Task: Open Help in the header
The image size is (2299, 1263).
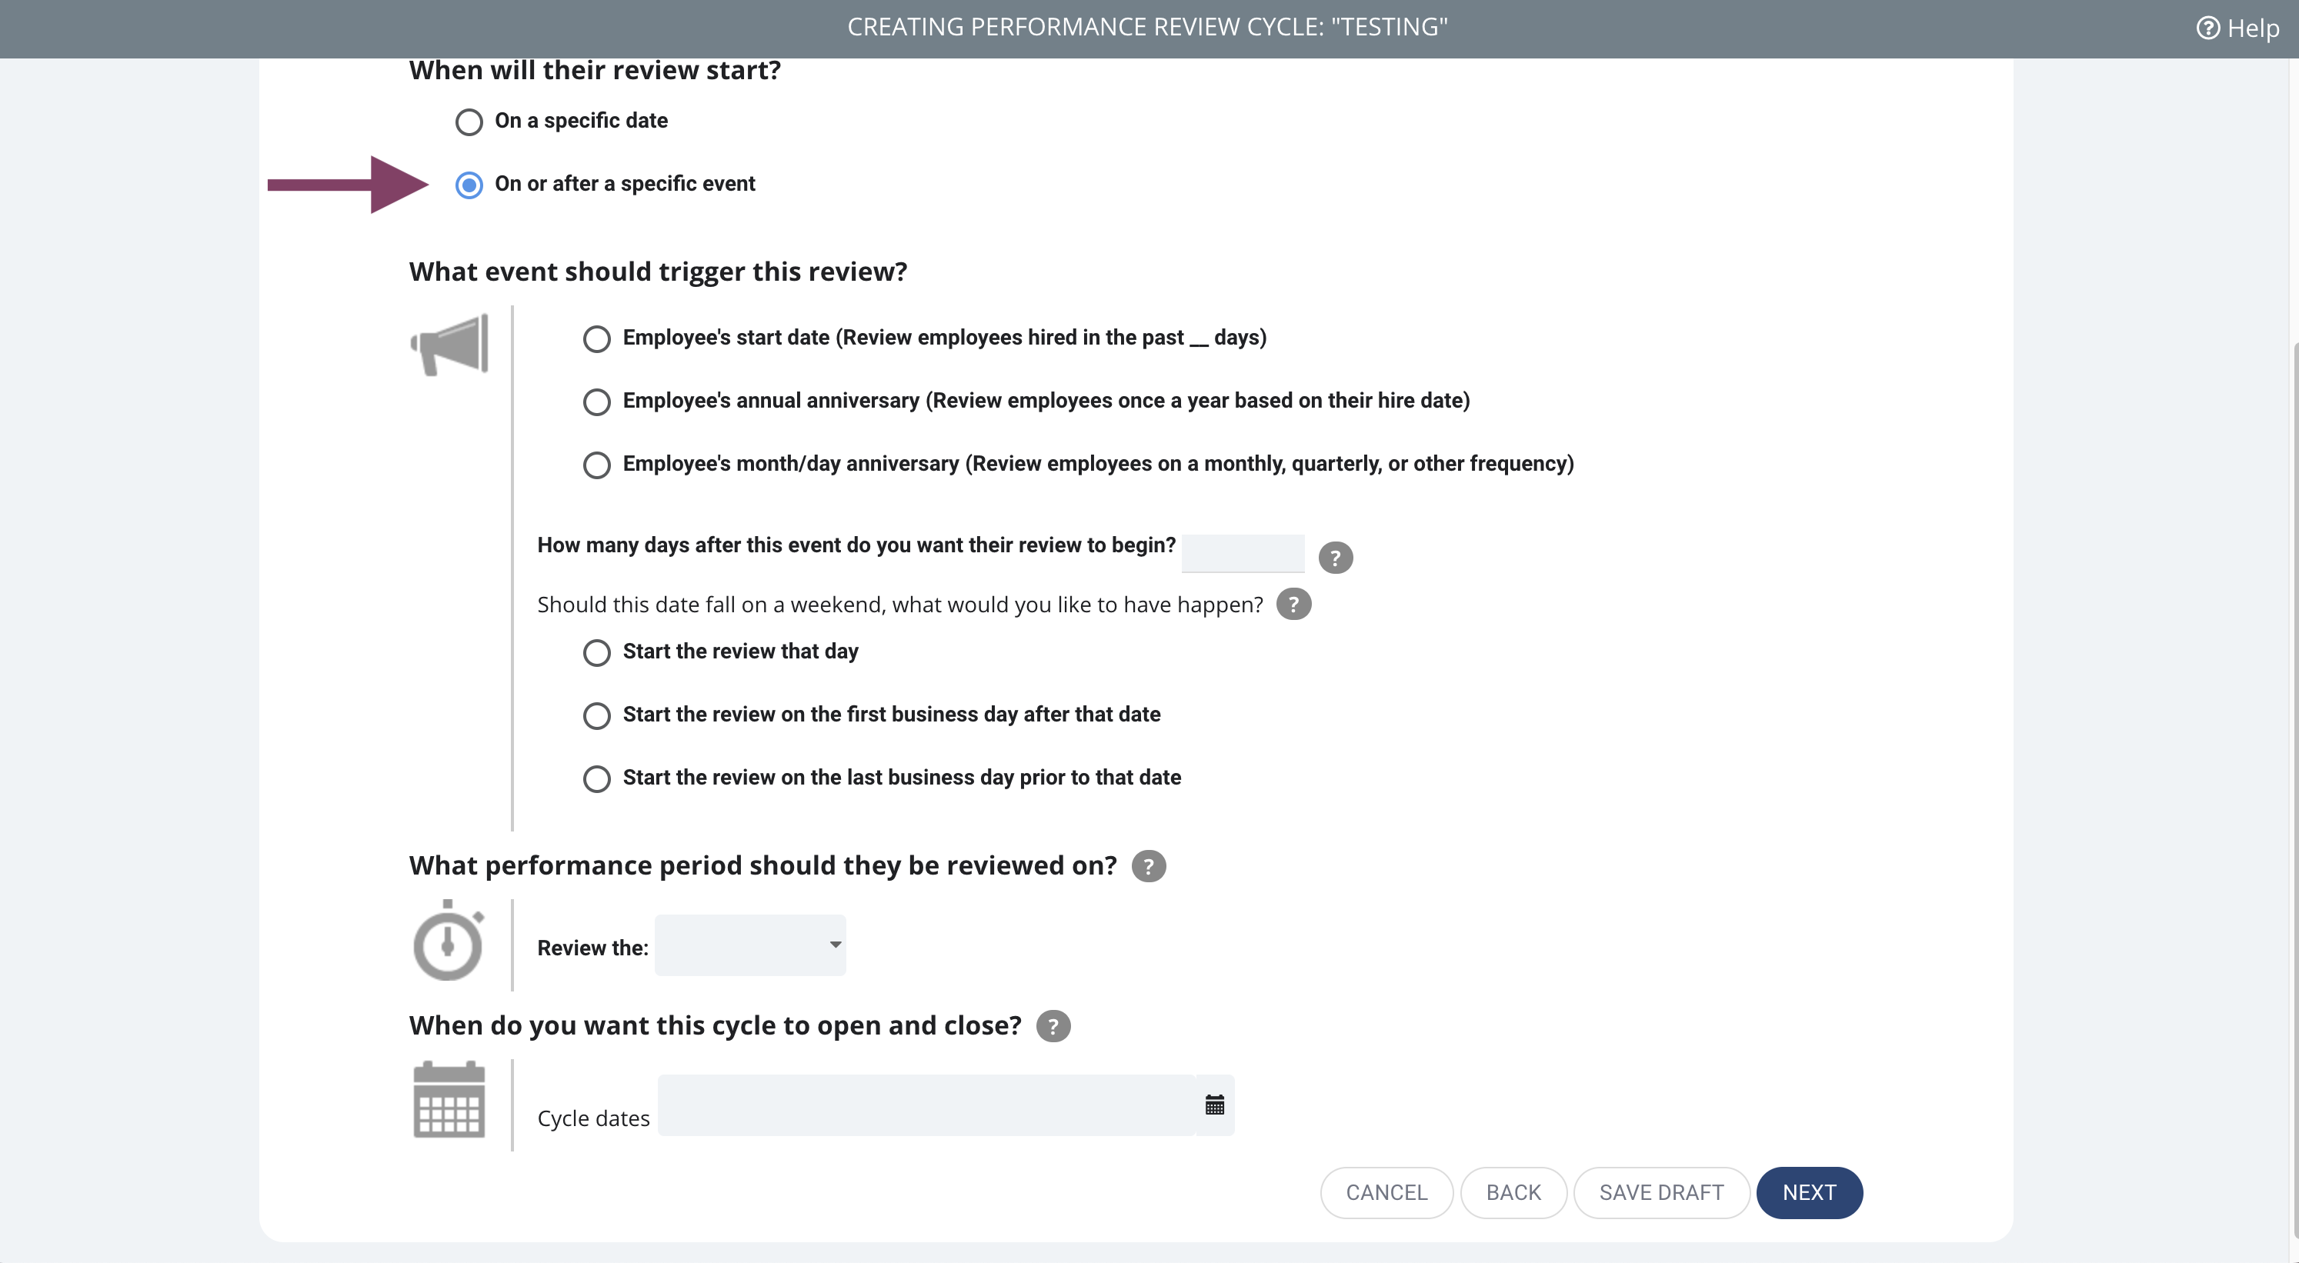Action: tap(2237, 28)
